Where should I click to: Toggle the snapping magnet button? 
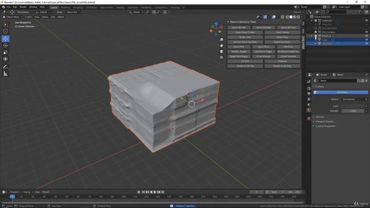coord(154,12)
